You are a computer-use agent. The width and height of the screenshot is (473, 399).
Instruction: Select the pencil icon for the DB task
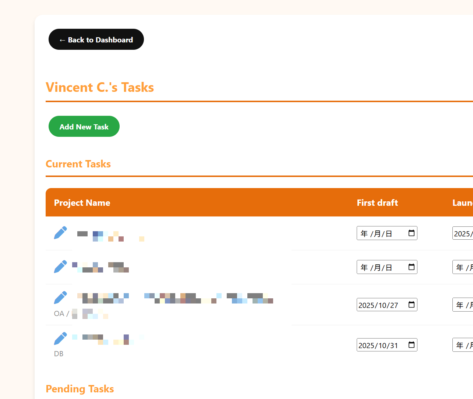[x=60, y=338]
